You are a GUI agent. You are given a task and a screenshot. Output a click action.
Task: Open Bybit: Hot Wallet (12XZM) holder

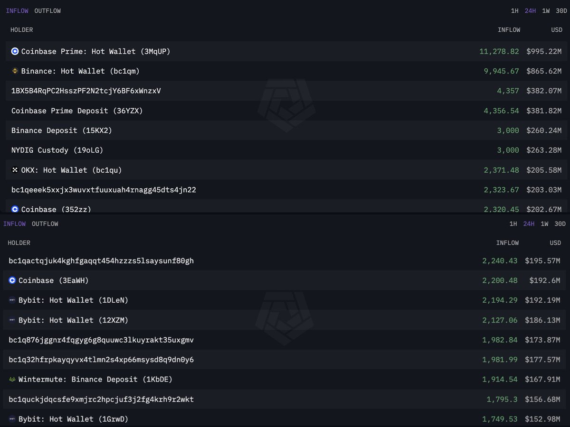click(x=73, y=320)
